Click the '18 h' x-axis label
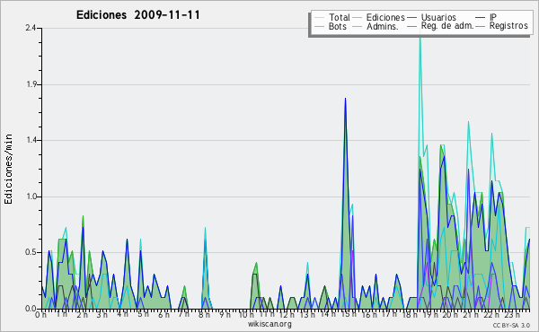The image size is (539, 332). (409, 314)
